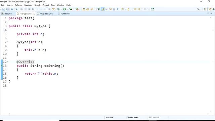The width and height of the screenshot is (215, 121).
Task: Open the Refactor menu
Action: tap(18, 5)
